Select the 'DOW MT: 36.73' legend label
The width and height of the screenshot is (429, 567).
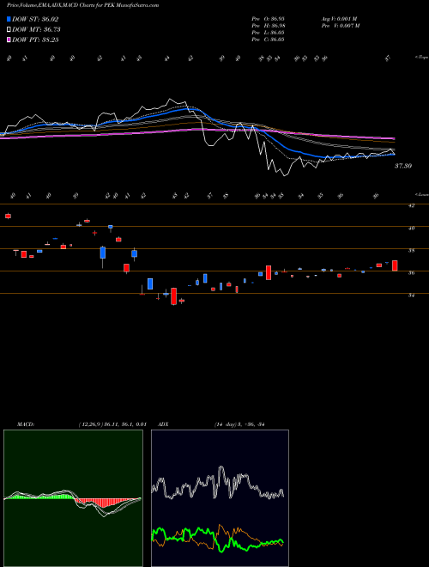37,30
